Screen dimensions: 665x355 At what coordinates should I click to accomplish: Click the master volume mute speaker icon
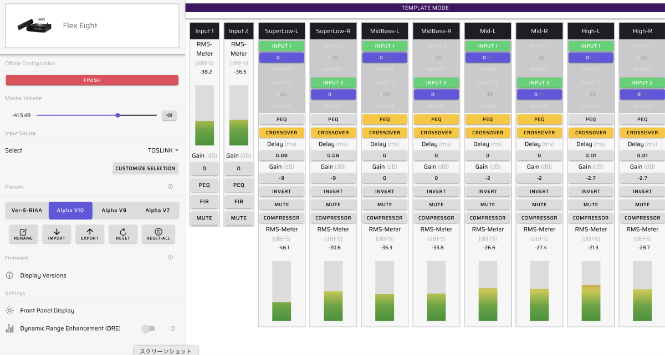(x=169, y=115)
